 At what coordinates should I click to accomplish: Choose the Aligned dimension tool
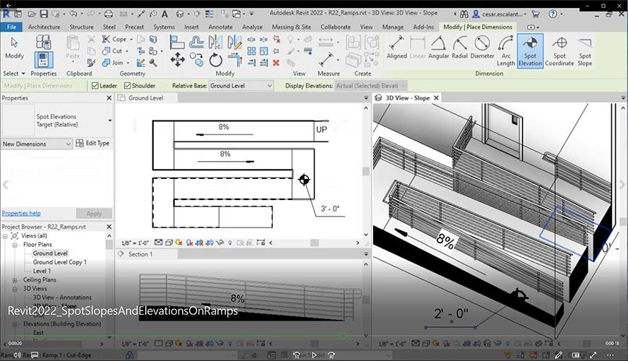(396, 47)
